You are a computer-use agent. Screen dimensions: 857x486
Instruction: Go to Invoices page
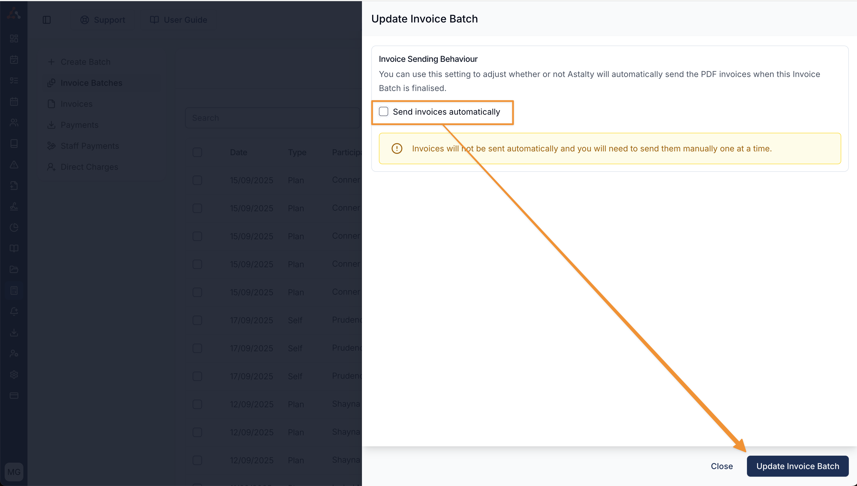pyautogui.click(x=76, y=104)
